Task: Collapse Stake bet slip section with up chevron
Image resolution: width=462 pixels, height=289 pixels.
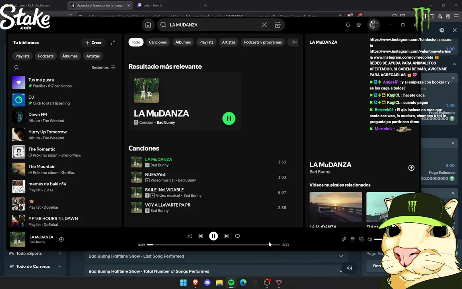Action: point(454,64)
